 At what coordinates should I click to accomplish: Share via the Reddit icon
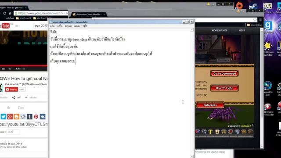point(23,117)
